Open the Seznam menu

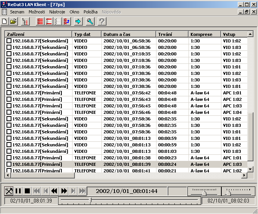[x=17, y=12]
